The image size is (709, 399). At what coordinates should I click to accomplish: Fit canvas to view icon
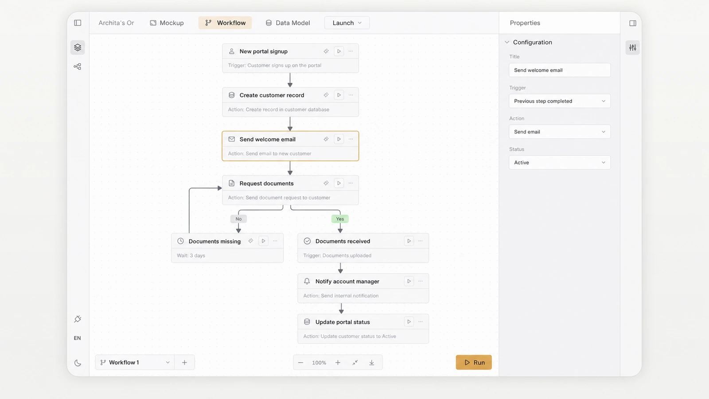click(355, 363)
